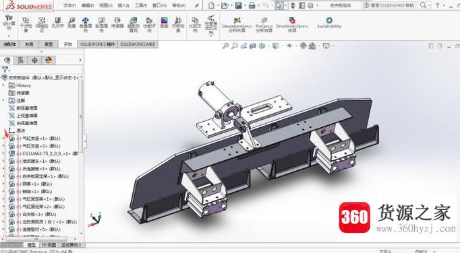Open Assembly Visualization tool
This screenshot has width=460, height=253.
pos(134,24)
